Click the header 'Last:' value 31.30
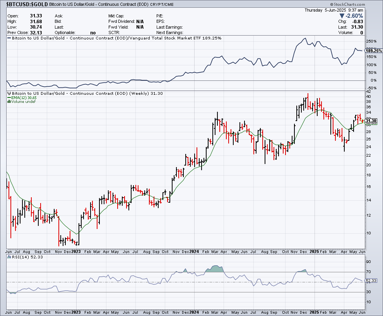The width and height of the screenshot is (383, 316). (x=357, y=27)
